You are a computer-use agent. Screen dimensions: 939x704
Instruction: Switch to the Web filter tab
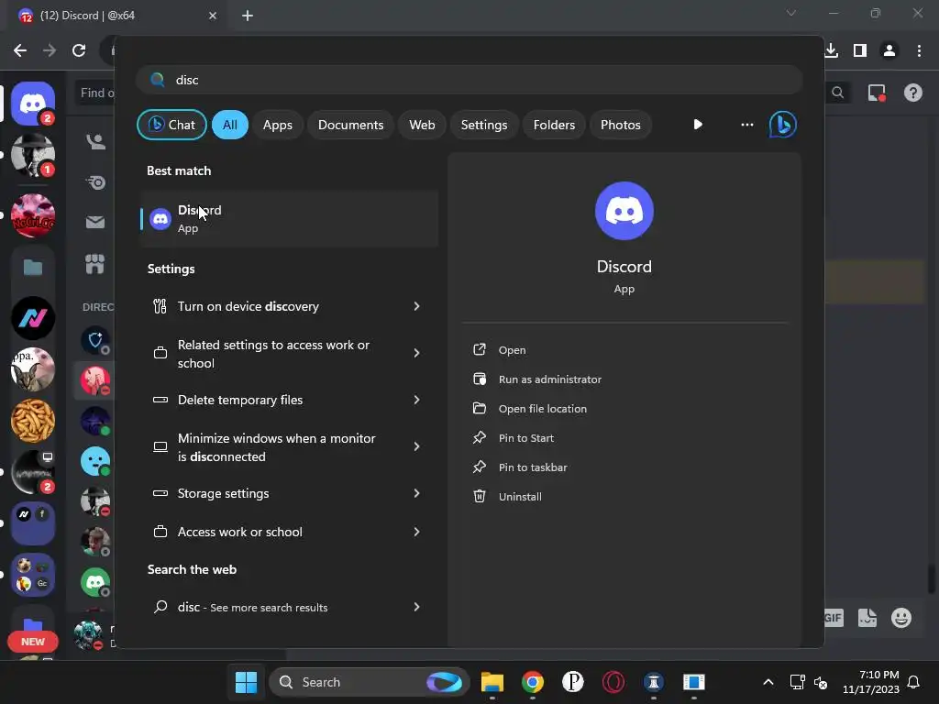422,125
